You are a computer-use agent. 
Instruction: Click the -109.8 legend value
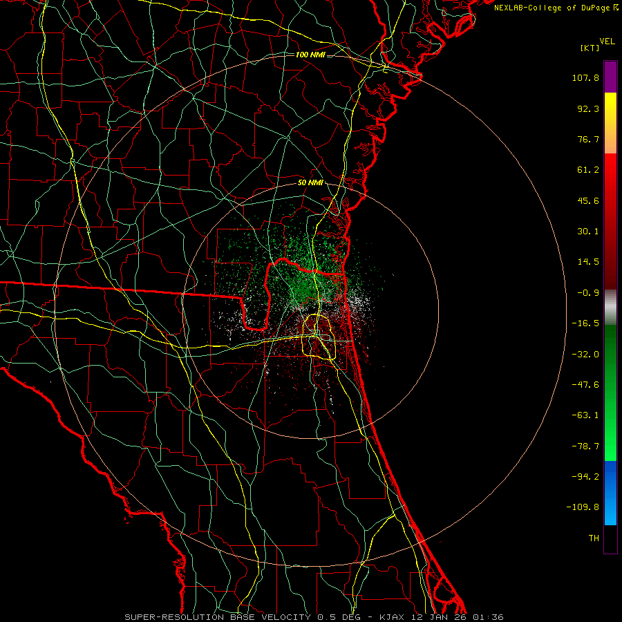[x=583, y=507]
